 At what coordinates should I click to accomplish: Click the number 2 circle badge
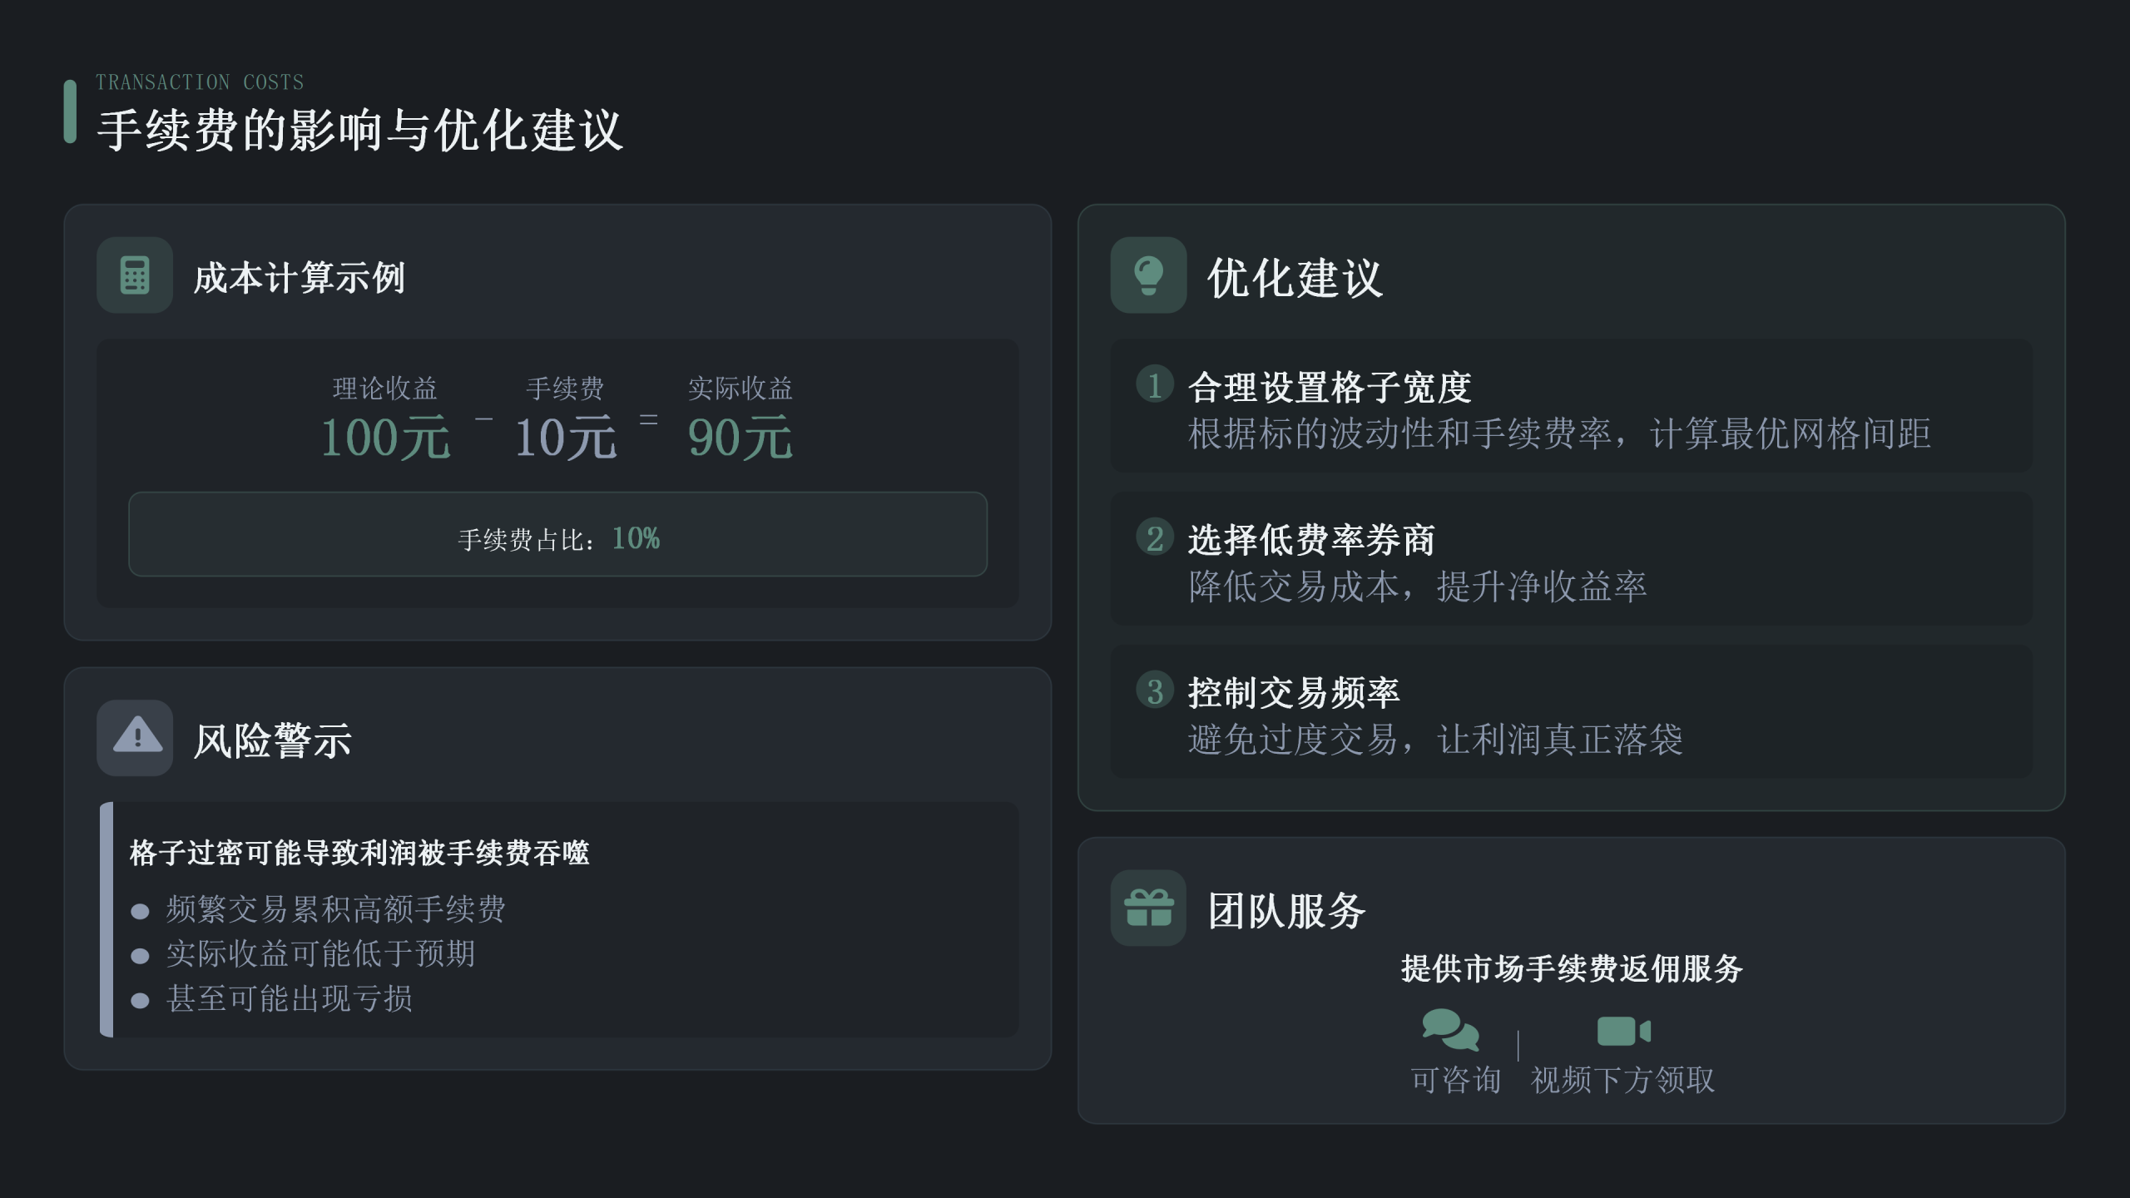pos(1155,538)
